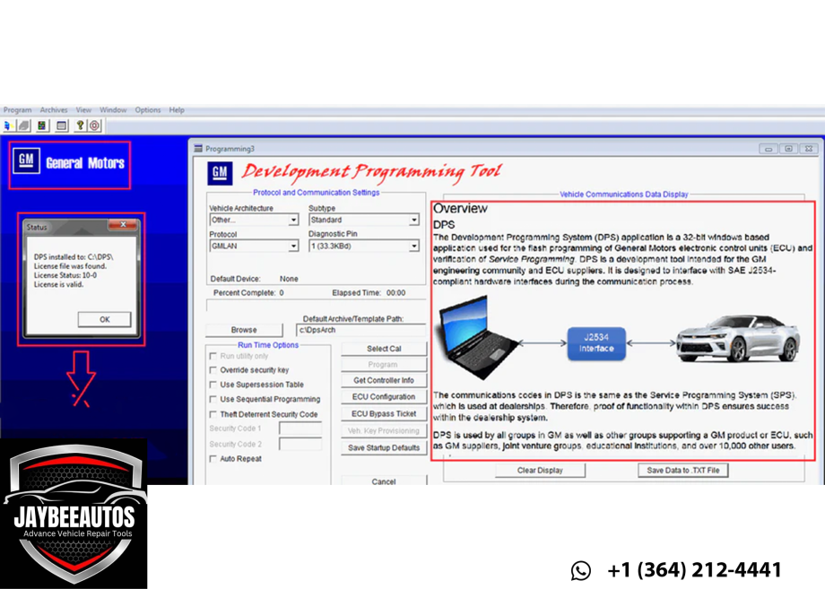Screen dimensions: 825x589
Task: Click the Programming3 window title icon
Action: (x=198, y=149)
